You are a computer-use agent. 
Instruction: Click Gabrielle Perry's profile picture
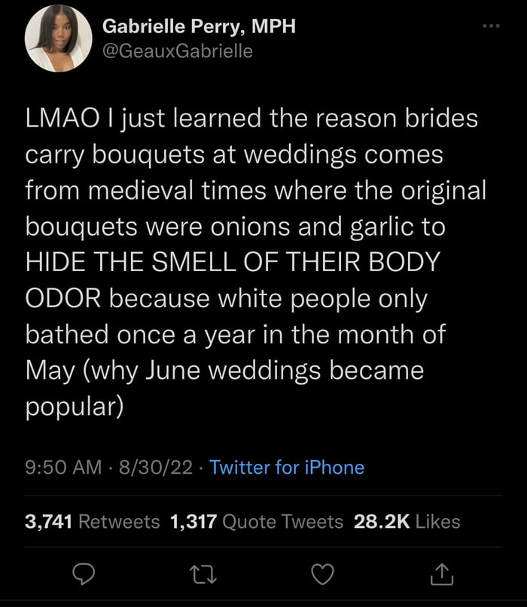pos(54,41)
